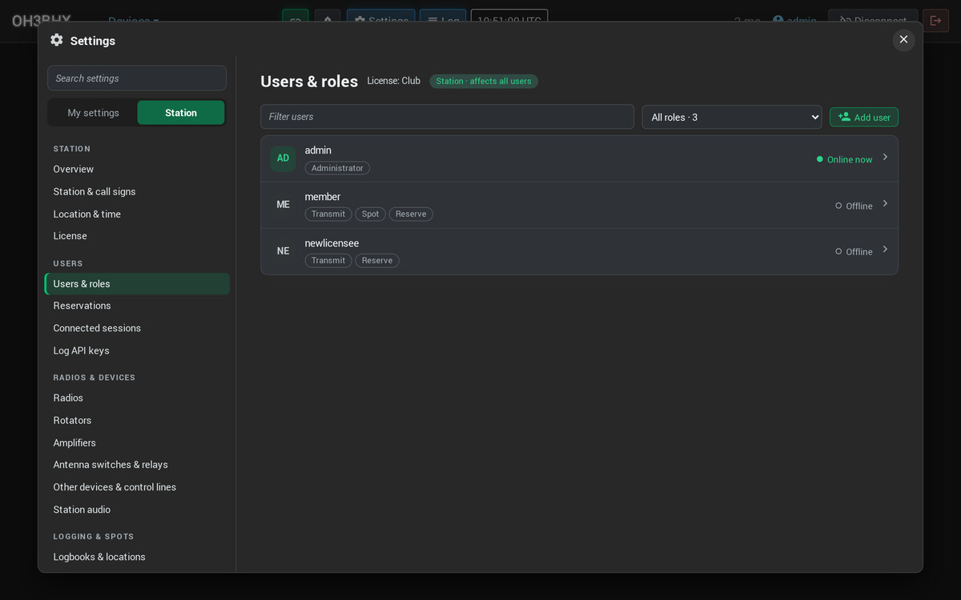Click newlicensee's Transmit badge
The image size is (961, 600).
(328, 261)
